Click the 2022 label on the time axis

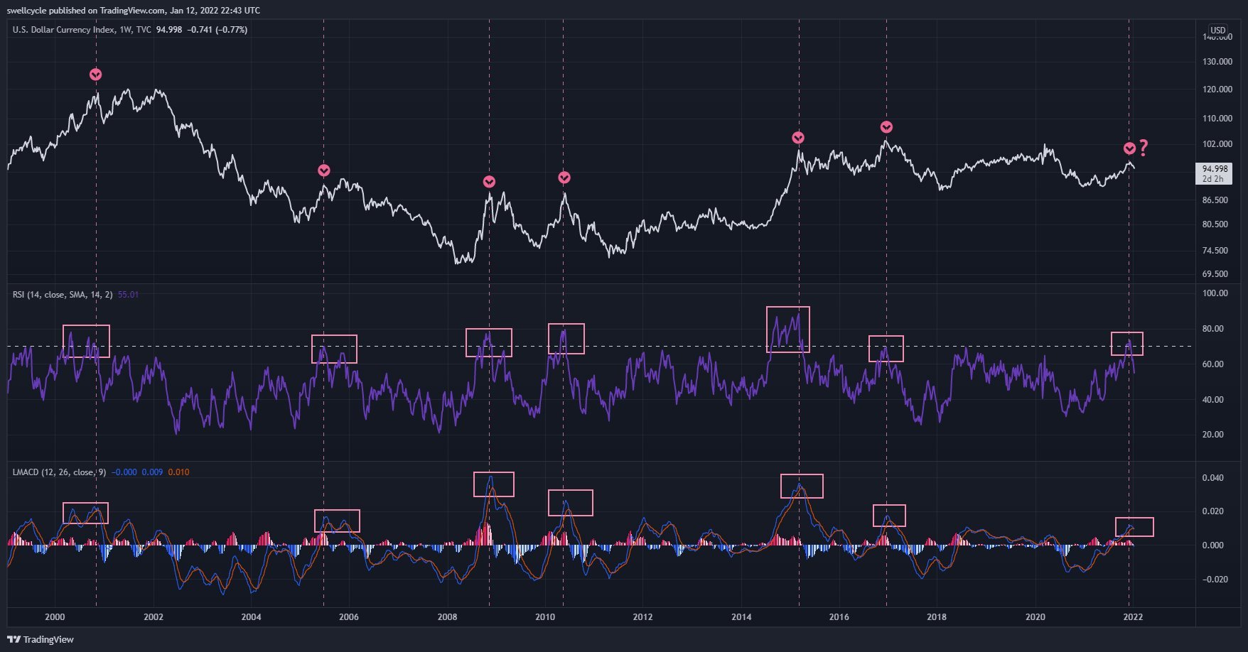click(1133, 616)
